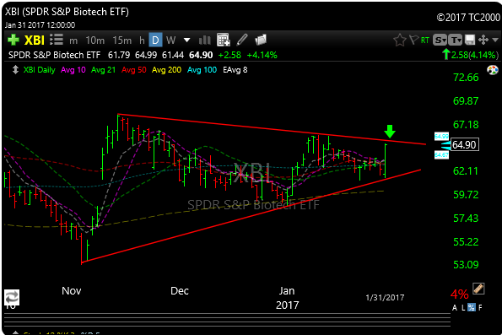Open the S dropdown button
502x335 pixels.
click(440, 40)
